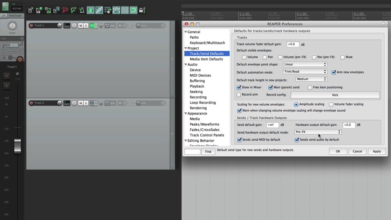Open the Track 1 green FX button
The height and width of the screenshot is (220, 391).
[x=92, y=26]
